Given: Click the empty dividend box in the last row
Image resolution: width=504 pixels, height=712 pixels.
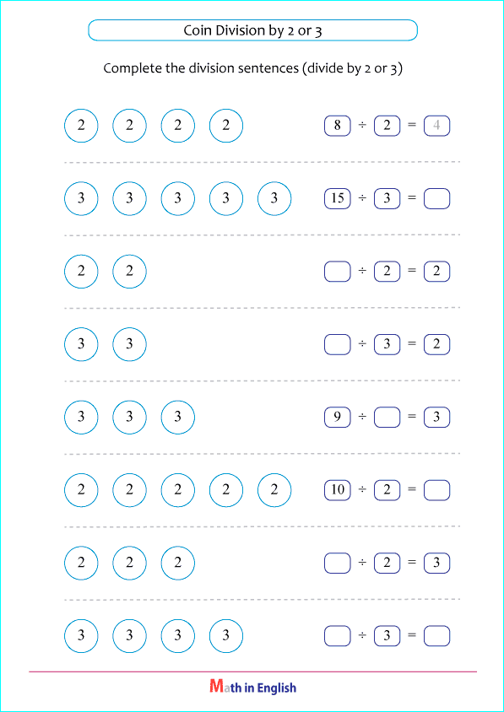Looking at the screenshot, I should click(337, 636).
